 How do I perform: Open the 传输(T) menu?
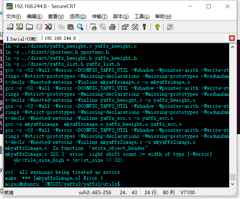tap(100, 16)
